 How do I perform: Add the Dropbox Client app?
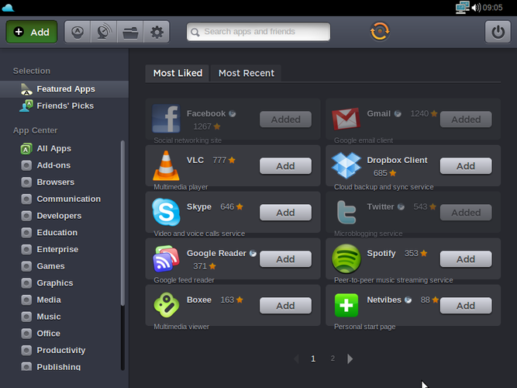click(x=466, y=166)
